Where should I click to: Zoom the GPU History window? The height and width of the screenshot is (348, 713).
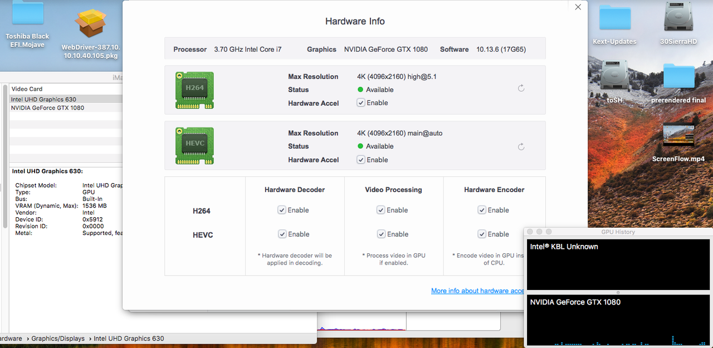pos(549,232)
